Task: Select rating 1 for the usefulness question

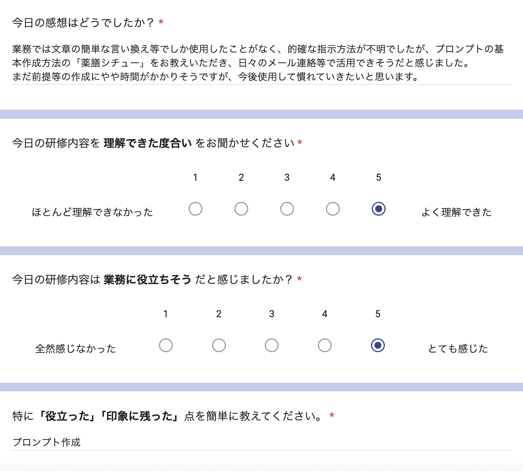Action: pyautogui.click(x=166, y=345)
